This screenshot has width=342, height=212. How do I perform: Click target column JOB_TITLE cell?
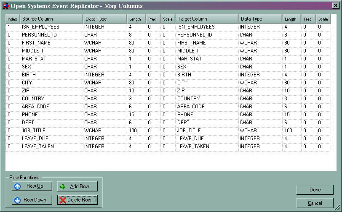207,131
